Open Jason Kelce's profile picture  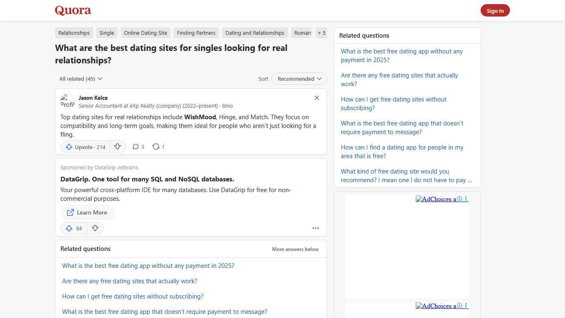67,101
